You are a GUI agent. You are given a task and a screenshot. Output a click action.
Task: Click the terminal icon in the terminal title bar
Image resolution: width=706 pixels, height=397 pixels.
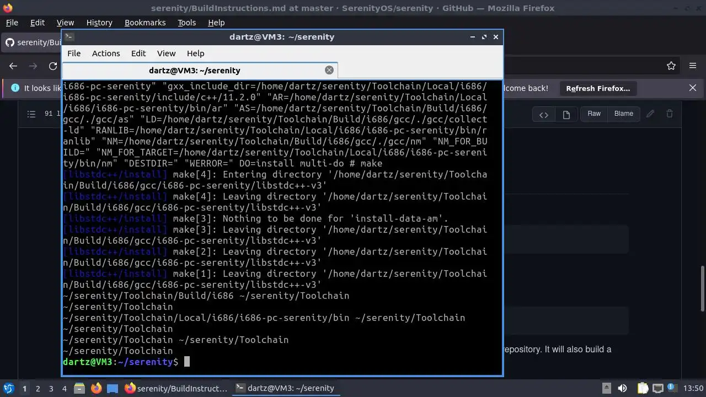pyautogui.click(x=69, y=37)
